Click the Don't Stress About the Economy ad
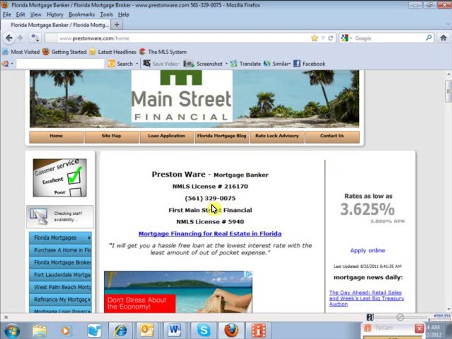 pyautogui.click(x=178, y=292)
